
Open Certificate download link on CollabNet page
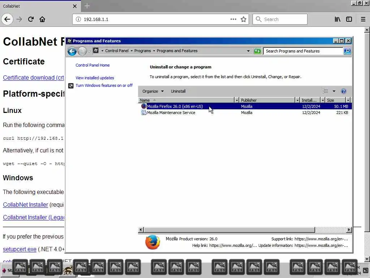point(34,78)
